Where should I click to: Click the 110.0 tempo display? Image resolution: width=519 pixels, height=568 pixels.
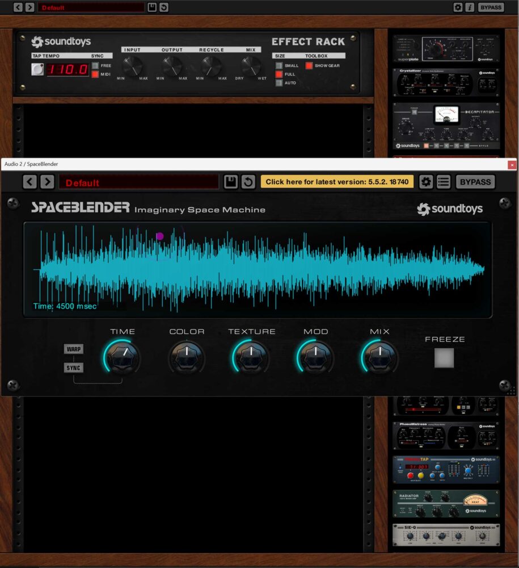pyautogui.click(x=67, y=69)
